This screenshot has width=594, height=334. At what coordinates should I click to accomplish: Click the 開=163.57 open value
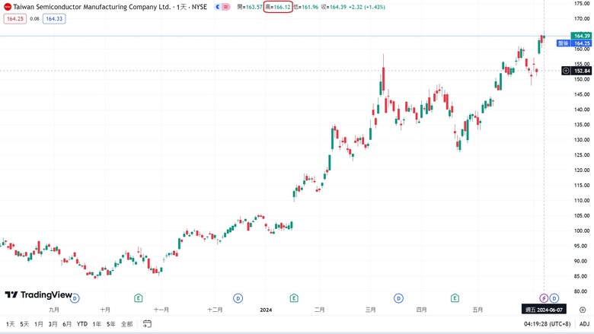tap(250, 7)
